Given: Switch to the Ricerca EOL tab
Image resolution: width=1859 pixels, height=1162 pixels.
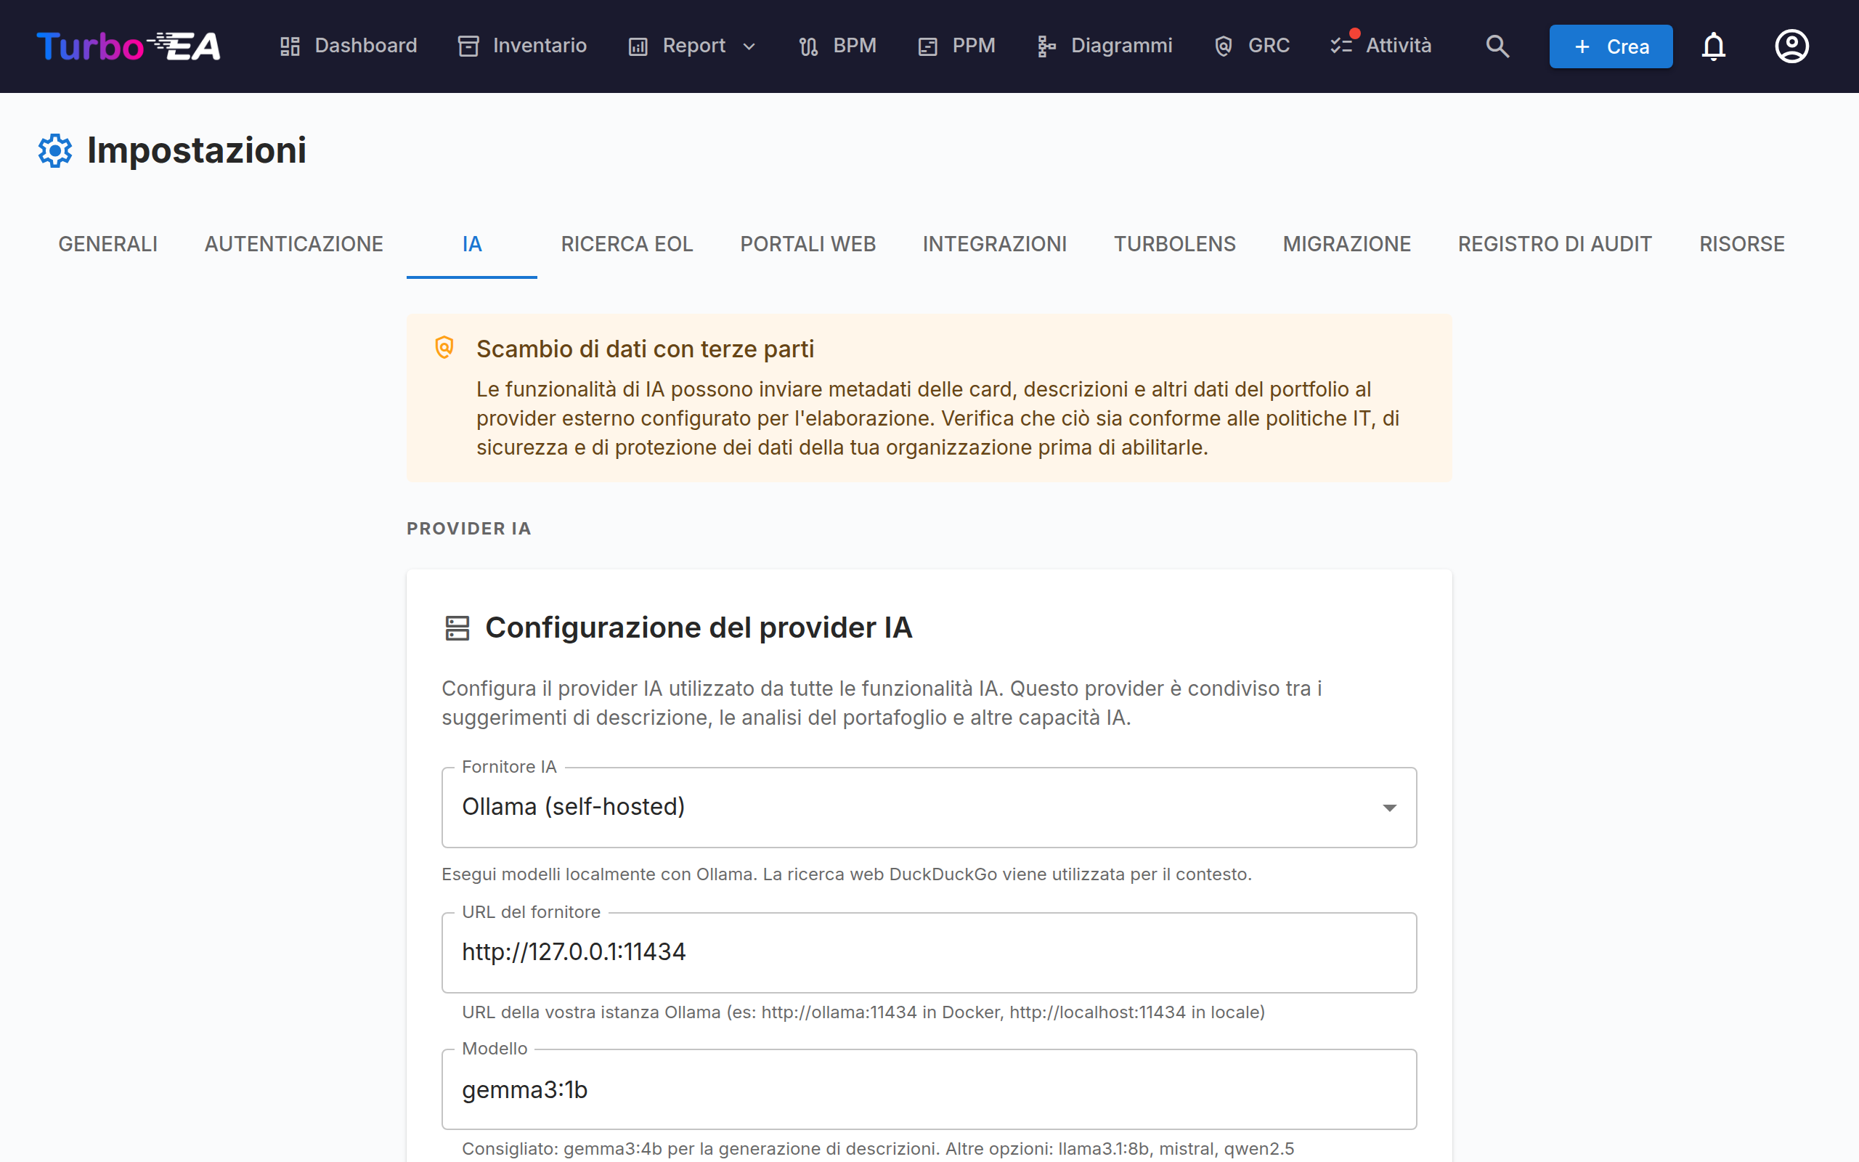Looking at the screenshot, I should (x=627, y=245).
